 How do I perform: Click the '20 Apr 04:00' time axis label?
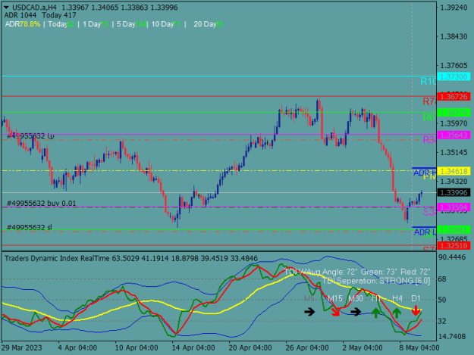pyautogui.click(x=250, y=347)
